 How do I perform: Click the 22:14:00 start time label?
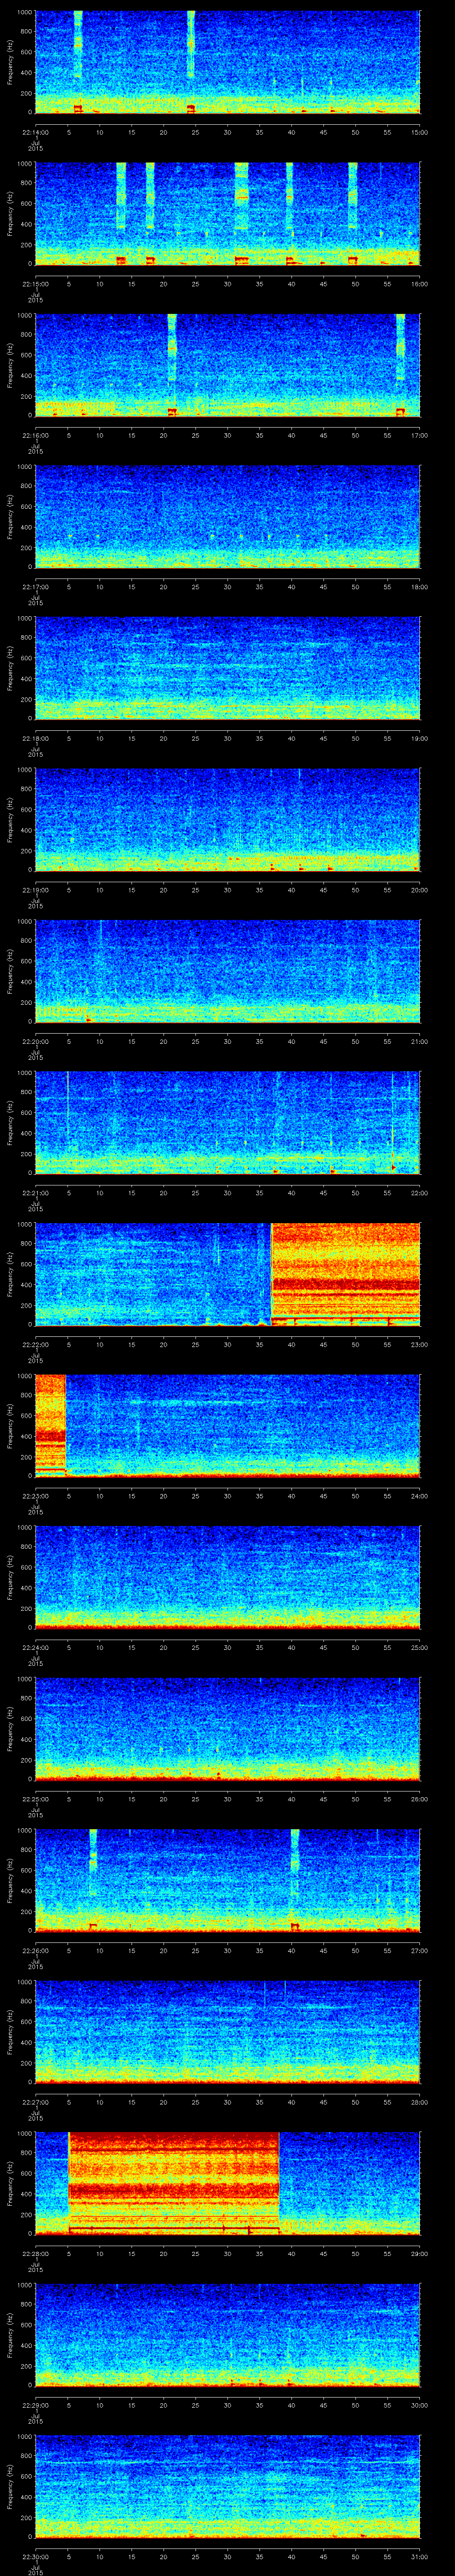tap(36, 132)
